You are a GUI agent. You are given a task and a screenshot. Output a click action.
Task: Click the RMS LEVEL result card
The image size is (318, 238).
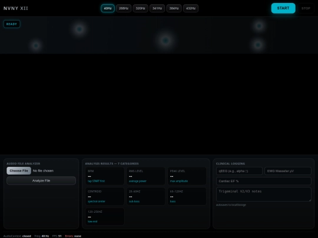click(146, 176)
